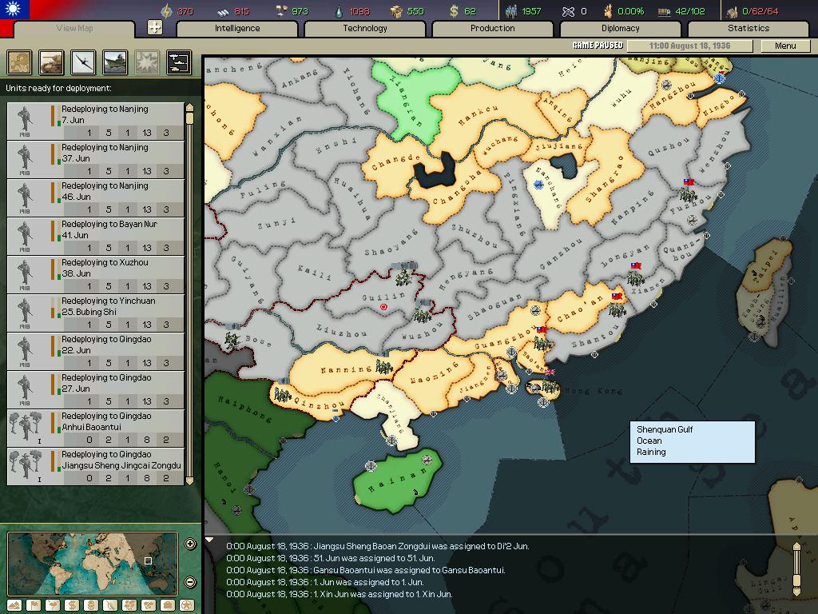Select 7. Jun redeploying to Nanjing
The height and width of the screenshot is (614, 818).
(96, 122)
